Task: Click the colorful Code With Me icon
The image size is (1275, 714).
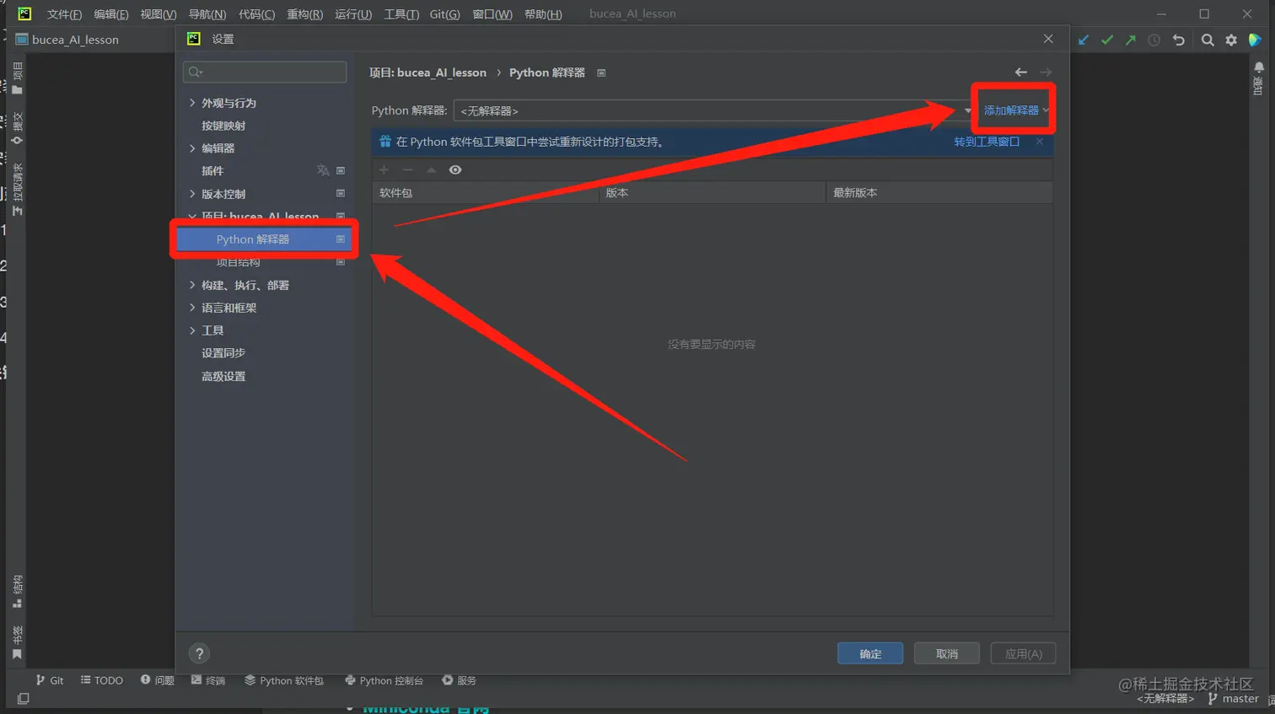Action: (x=1255, y=40)
